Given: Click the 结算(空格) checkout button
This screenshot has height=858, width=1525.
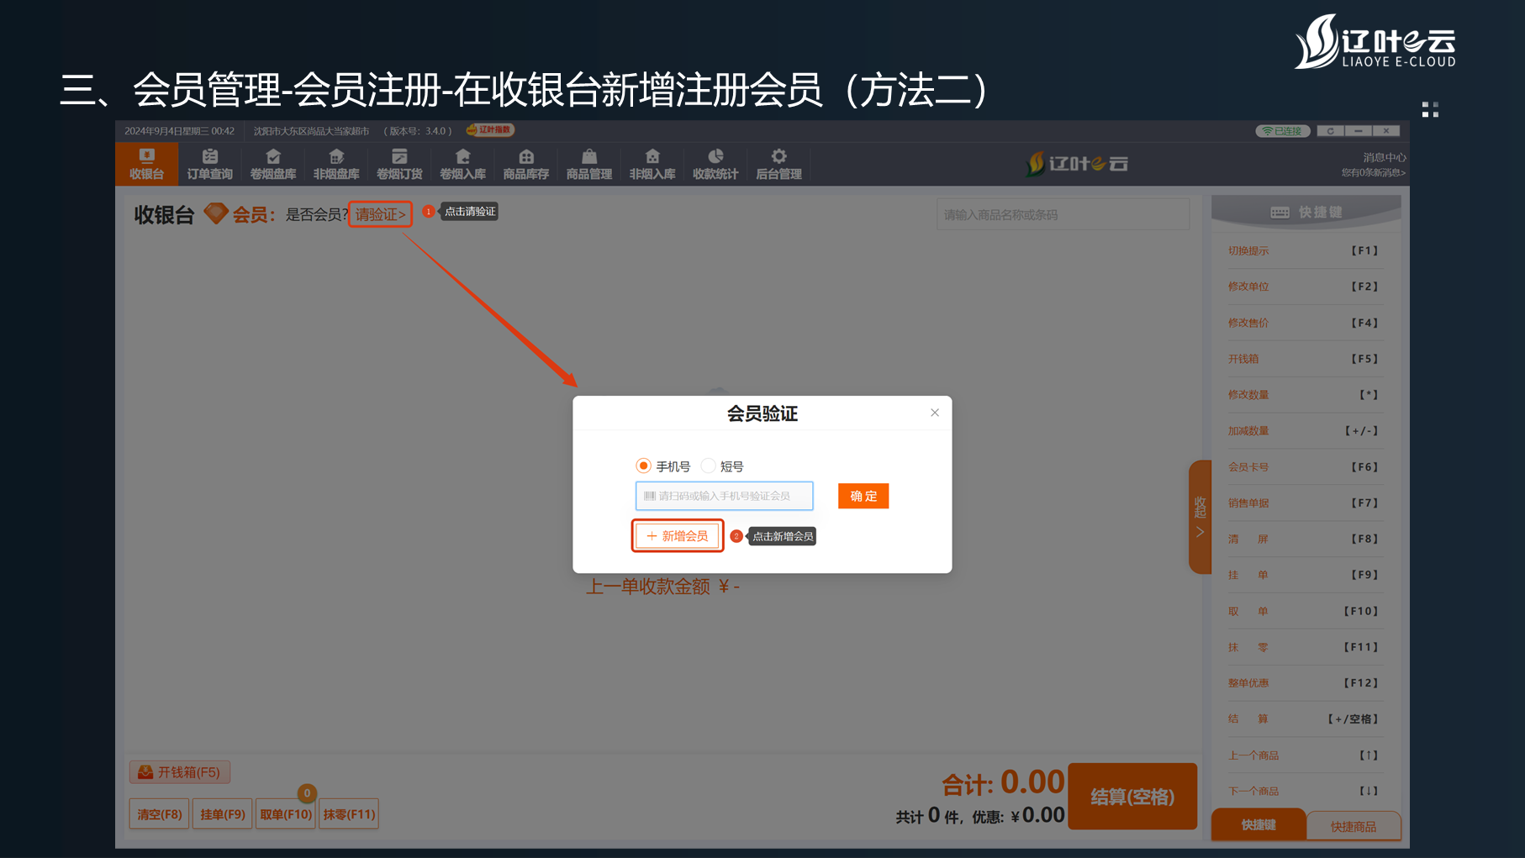Looking at the screenshot, I should (x=1132, y=797).
